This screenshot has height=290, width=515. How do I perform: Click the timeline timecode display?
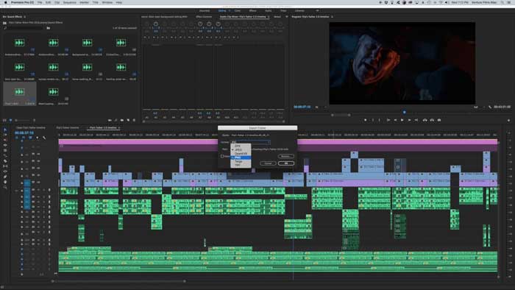24,133
